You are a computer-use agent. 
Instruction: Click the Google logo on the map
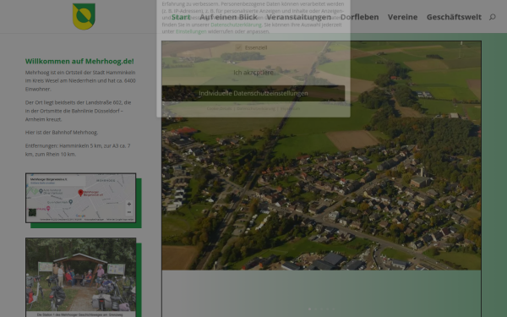click(81, 216)
